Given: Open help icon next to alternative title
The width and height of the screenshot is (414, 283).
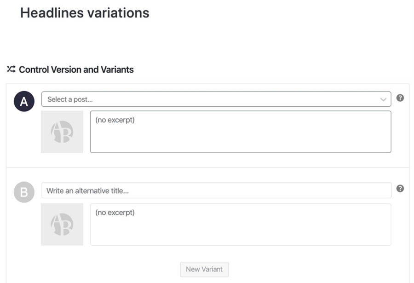Looking at the screenshot, I should coord(400,189).
